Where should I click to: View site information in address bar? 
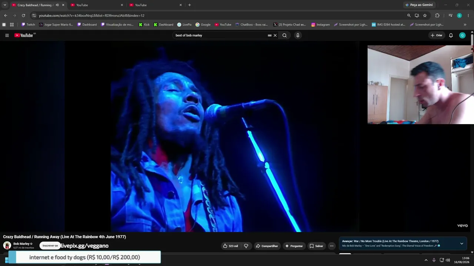[34, 16]
